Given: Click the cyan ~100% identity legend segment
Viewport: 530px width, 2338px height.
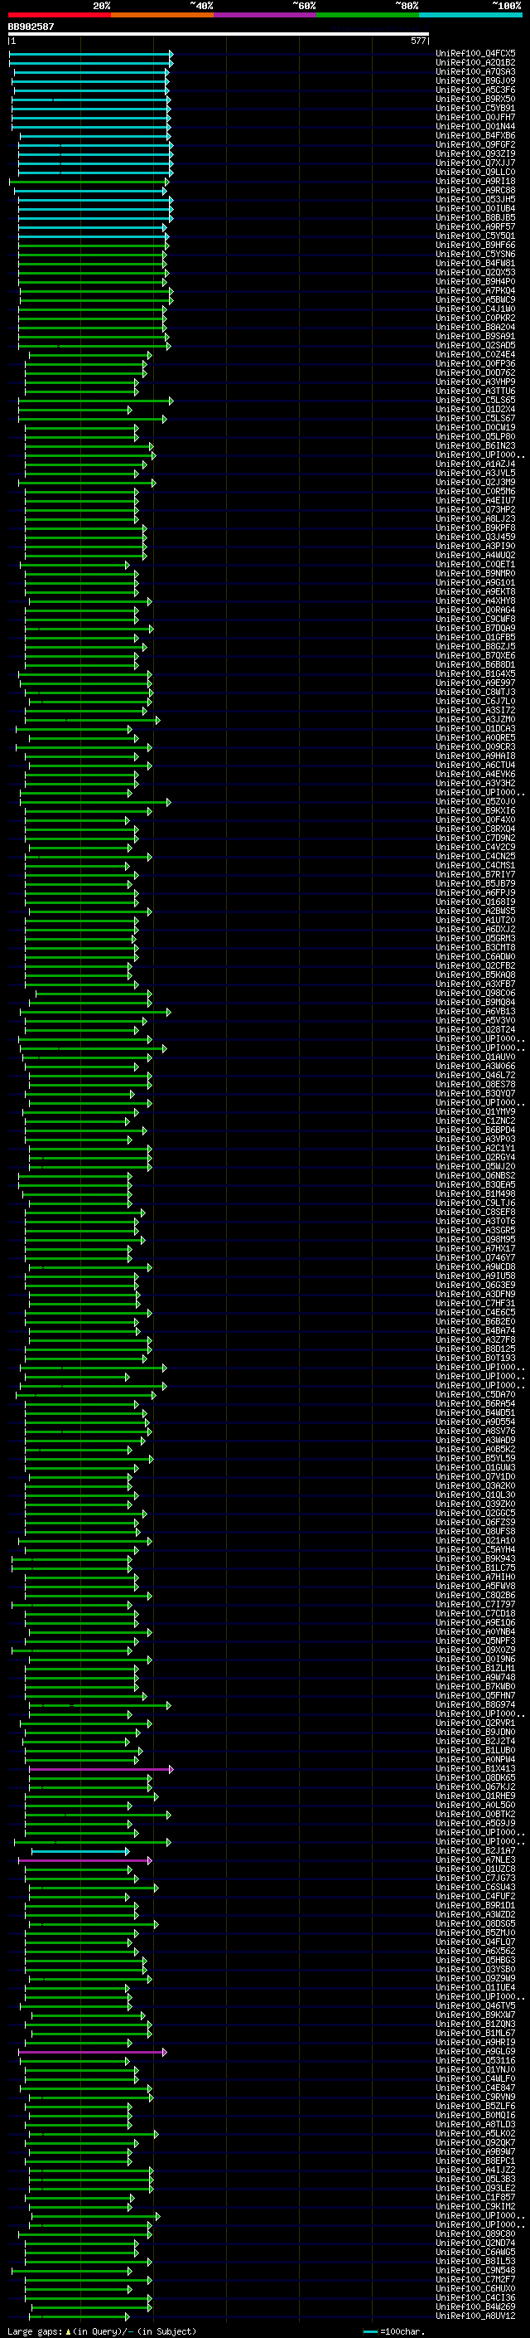Looking at the screenshot, I should 470,15.
